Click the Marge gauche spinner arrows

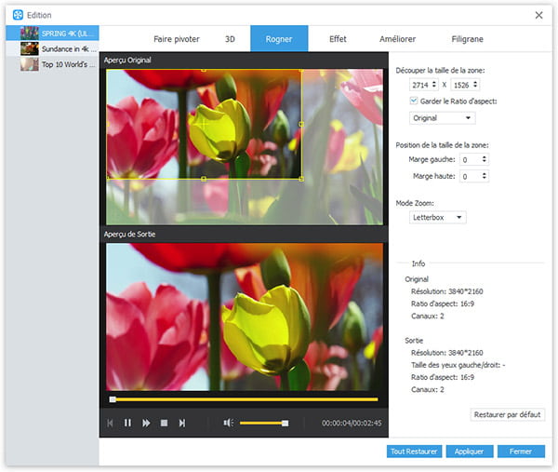485,159
